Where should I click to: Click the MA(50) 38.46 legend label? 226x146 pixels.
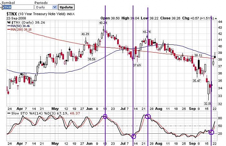tap(20, 26)
